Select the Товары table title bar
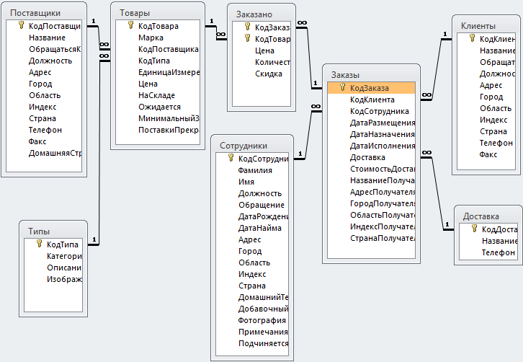 click(x=158, y=13)
